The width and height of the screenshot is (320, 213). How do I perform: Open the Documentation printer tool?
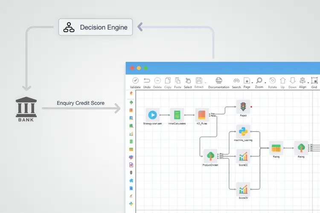click(219, 81)
